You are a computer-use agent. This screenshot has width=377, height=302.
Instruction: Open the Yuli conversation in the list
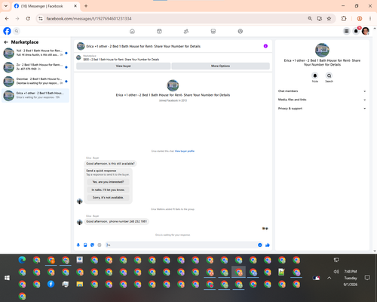(x=35, y=53)
